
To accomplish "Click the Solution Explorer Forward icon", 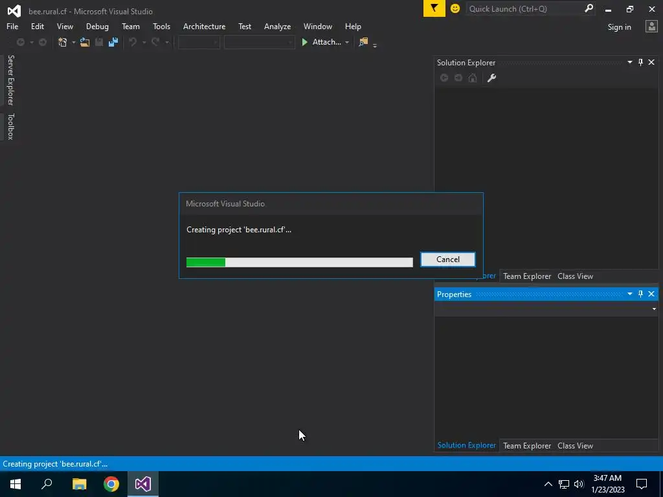I will pos(458,78).
